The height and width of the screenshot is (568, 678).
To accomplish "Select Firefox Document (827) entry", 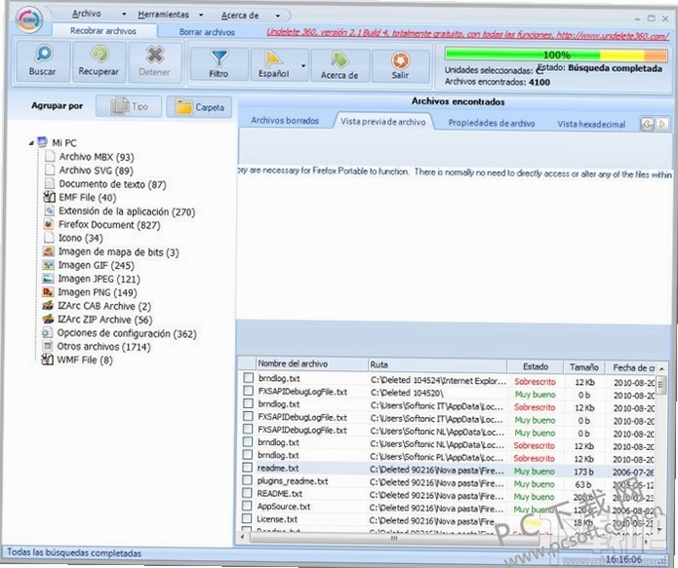I will point(102,225).
